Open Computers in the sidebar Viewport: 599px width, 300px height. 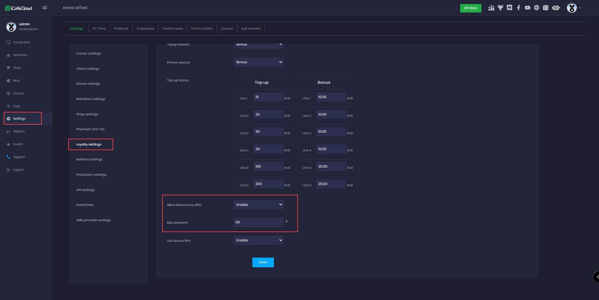click(22, 42)
